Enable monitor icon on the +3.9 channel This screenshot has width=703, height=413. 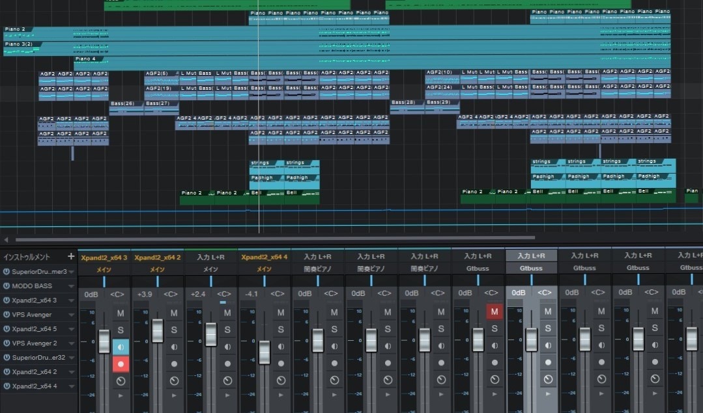(174, 347)
